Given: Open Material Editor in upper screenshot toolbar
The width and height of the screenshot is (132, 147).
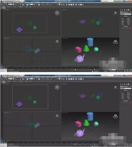Looking at the screenshot, I should (x=76, y=5).
